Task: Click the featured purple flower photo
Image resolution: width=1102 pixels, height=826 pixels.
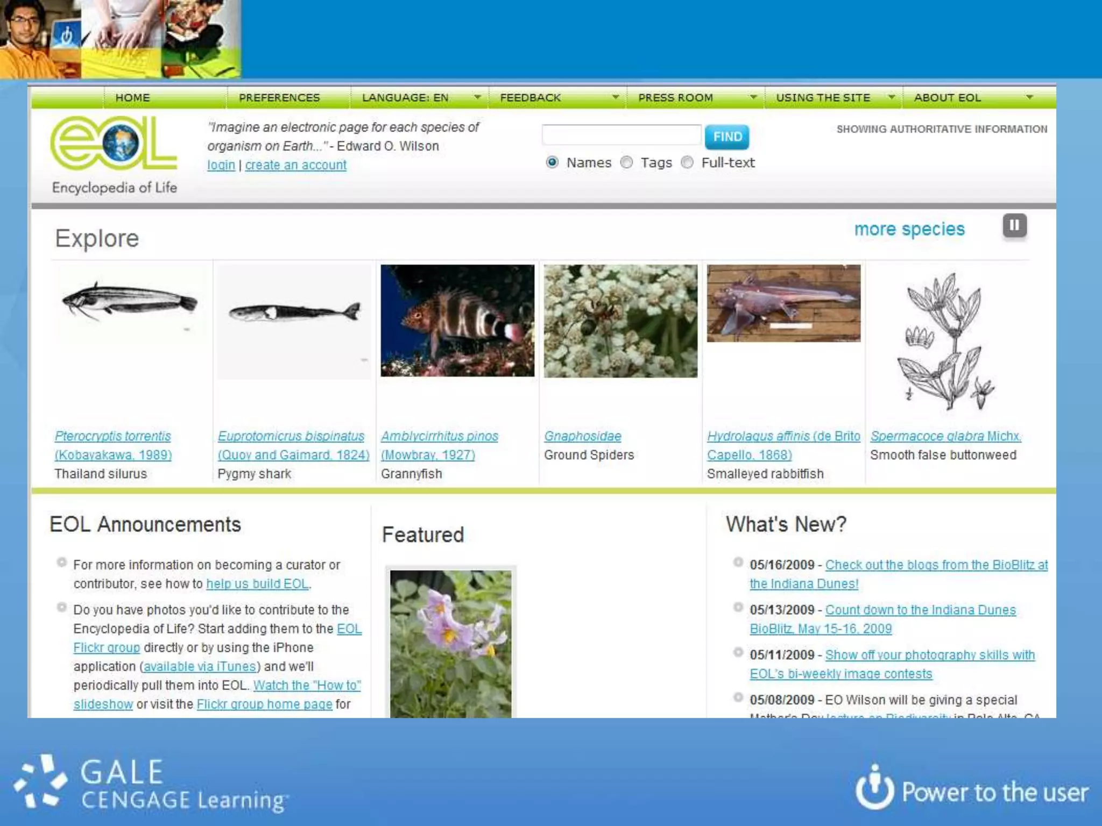Action: click(450, 643)
